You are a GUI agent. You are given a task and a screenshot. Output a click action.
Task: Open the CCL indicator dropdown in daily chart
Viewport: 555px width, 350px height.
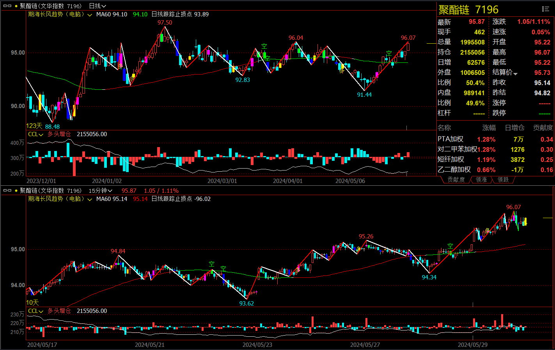[x=41, y=135]
